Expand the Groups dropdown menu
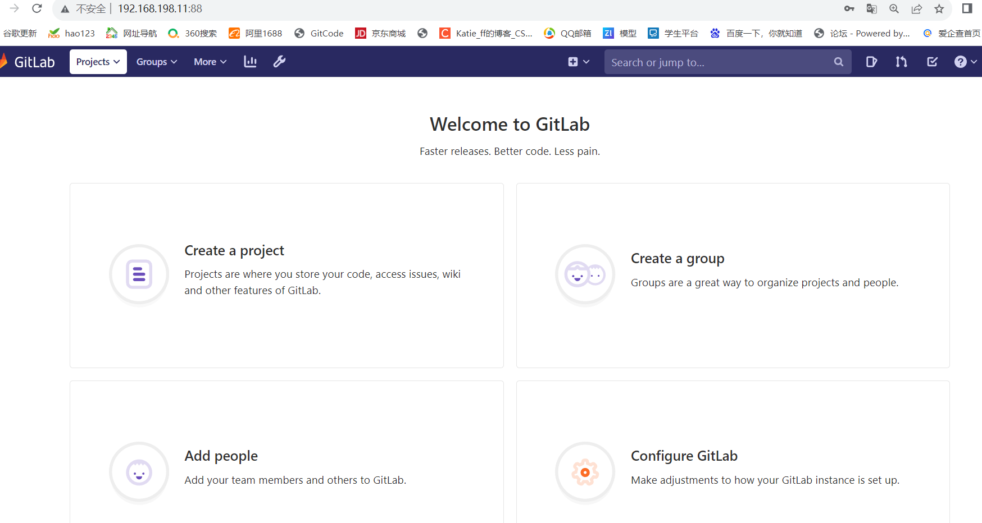This screenshot has width=982, height=523. 157,62
